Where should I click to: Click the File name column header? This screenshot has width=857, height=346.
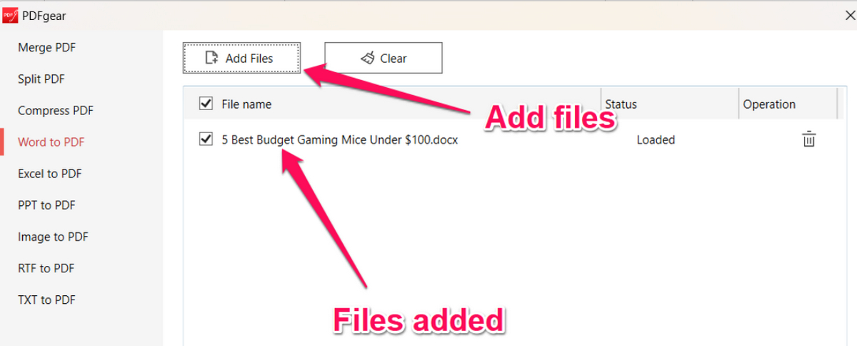pyautogui.click(x=246, y=104)
